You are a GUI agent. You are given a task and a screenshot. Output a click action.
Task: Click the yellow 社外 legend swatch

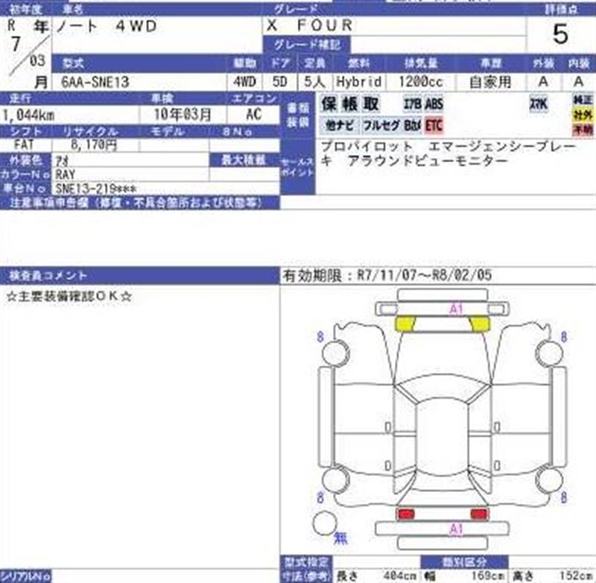[583, 115]
